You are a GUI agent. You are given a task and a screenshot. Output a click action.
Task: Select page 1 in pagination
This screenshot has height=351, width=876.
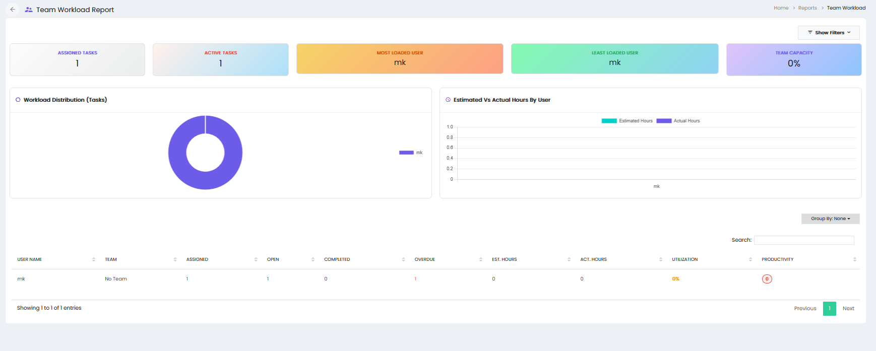click(x=830, y=309)
